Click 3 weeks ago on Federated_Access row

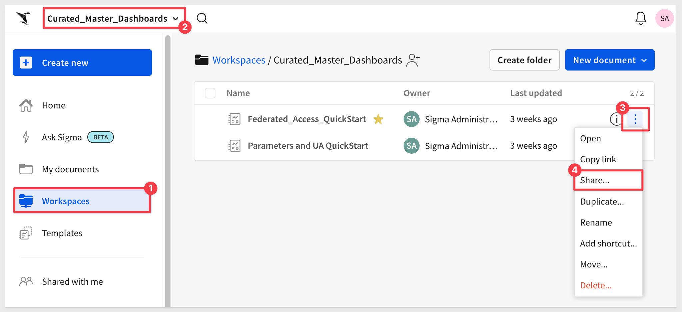[x=533, y=119]
